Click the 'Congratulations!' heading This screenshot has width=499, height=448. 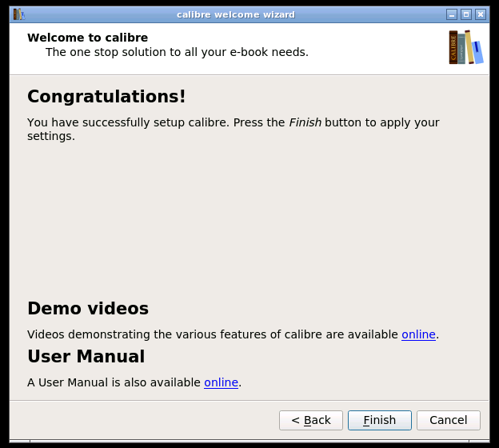(106, 97)
